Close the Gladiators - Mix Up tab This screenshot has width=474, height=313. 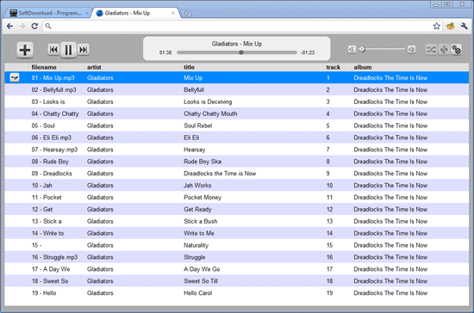point(173,13)
